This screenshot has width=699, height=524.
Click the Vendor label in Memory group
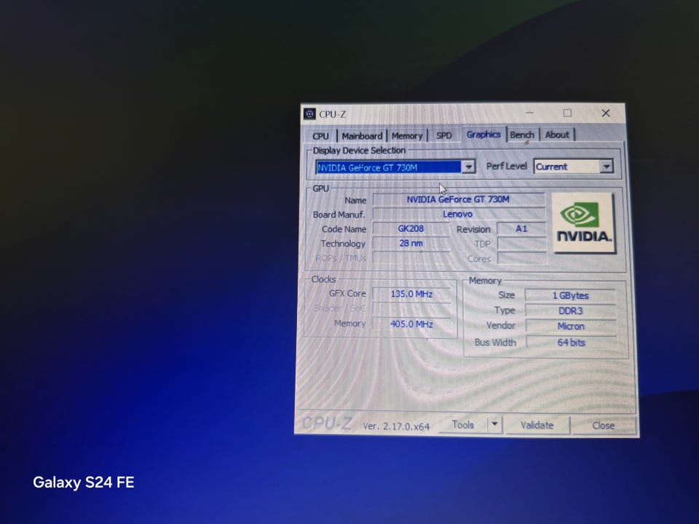(501, 326)
